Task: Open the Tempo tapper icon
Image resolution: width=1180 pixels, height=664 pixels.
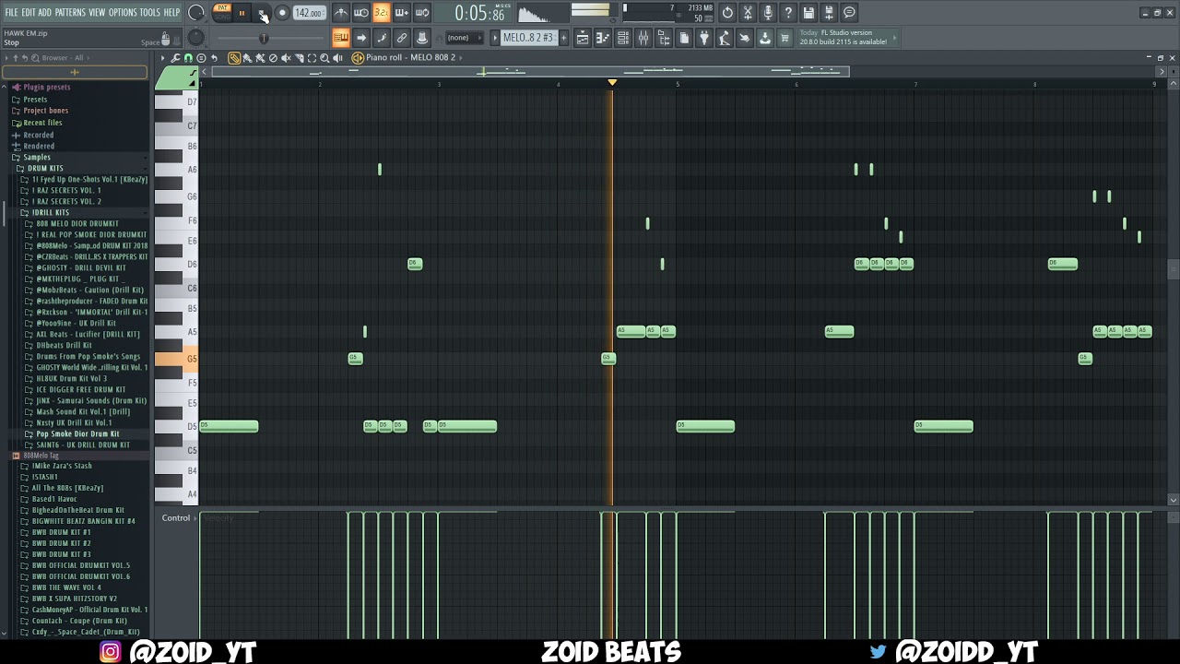Action: (x=725, y=38)
